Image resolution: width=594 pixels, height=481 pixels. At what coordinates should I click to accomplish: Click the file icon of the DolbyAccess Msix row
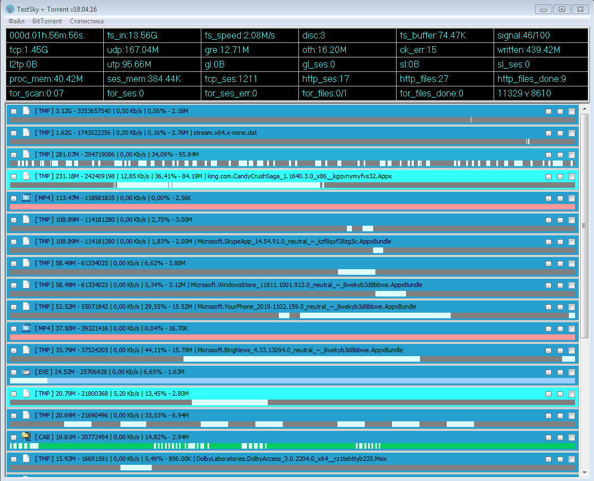[x=26, y=459]
